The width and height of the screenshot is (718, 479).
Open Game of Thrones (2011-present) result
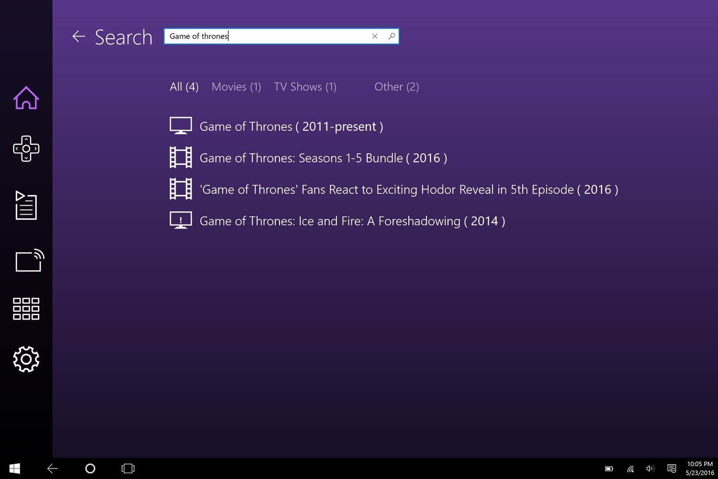(291, 126)
